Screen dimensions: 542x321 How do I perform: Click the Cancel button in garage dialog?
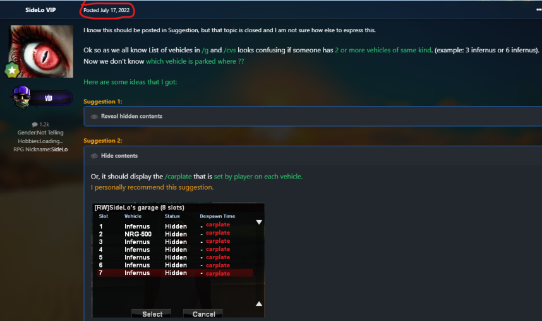tap(203, 313)
